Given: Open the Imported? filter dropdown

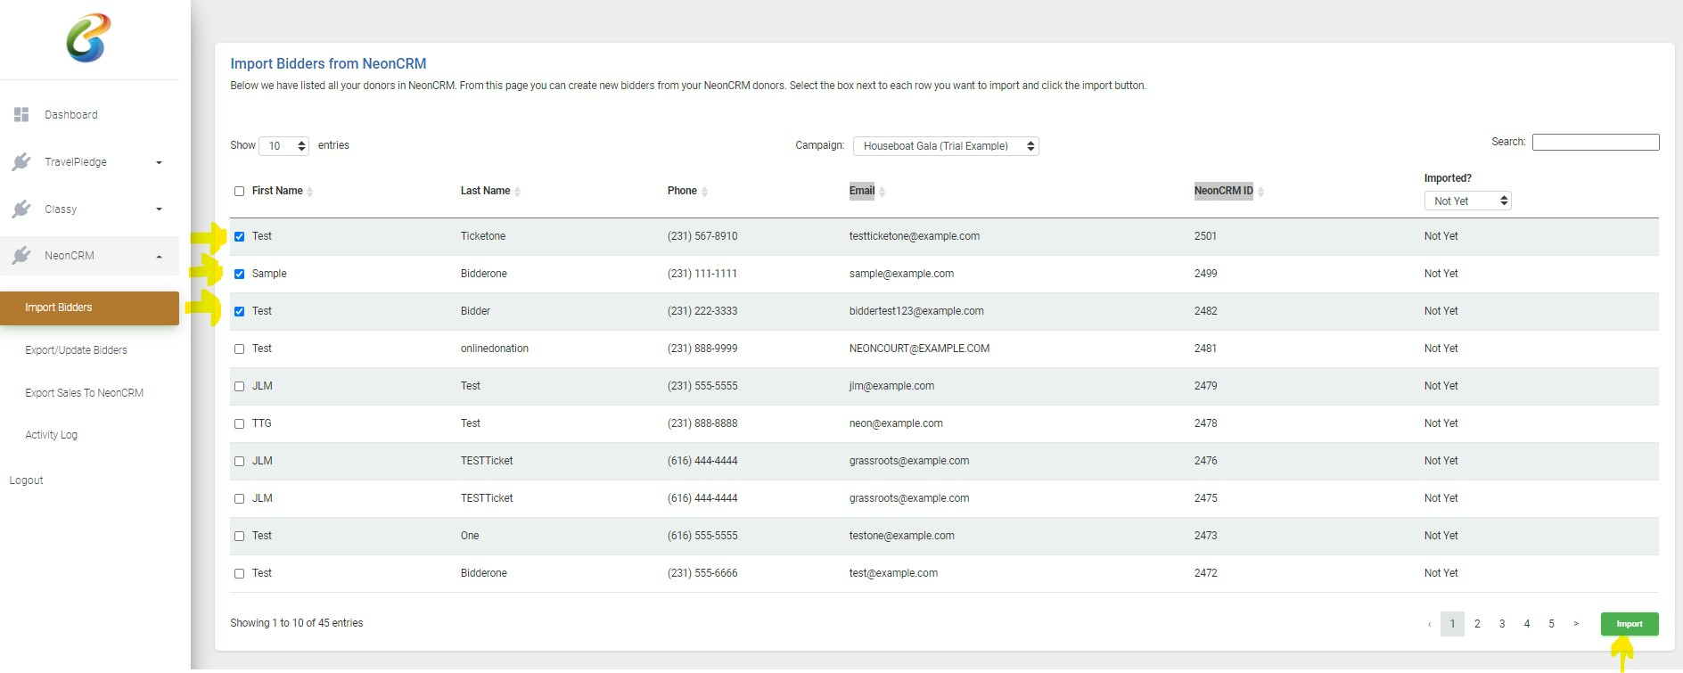Looking at the screenshot, I should coord(1467,201).
